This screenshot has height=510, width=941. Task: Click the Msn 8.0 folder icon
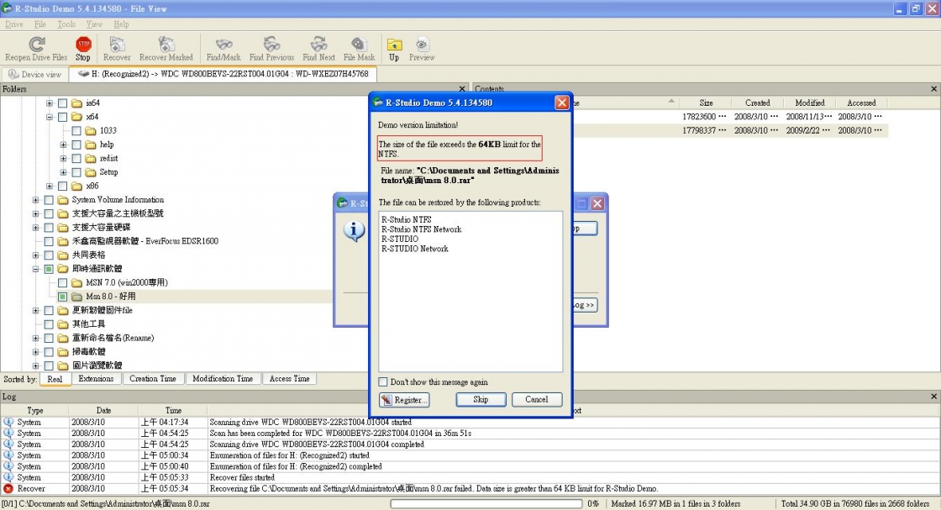76,297
